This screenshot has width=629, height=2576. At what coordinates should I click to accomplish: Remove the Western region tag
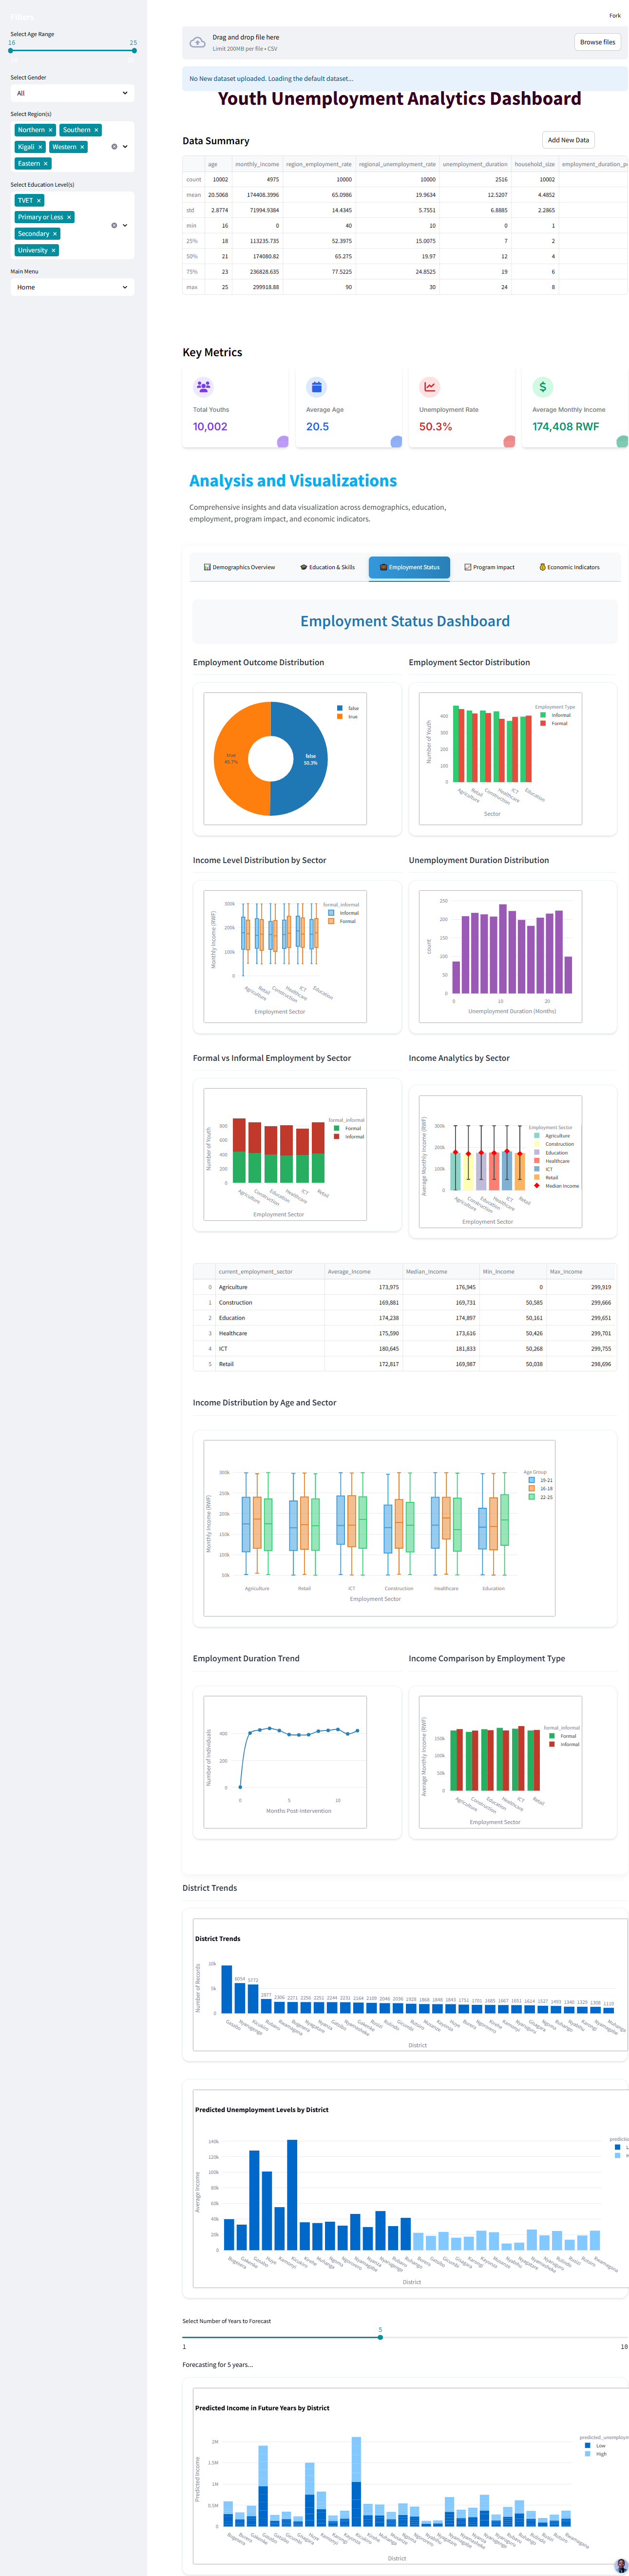[82, 147]
